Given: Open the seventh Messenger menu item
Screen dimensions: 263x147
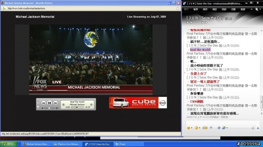Looking at the screenshot, I should click(x=243, y=9).
